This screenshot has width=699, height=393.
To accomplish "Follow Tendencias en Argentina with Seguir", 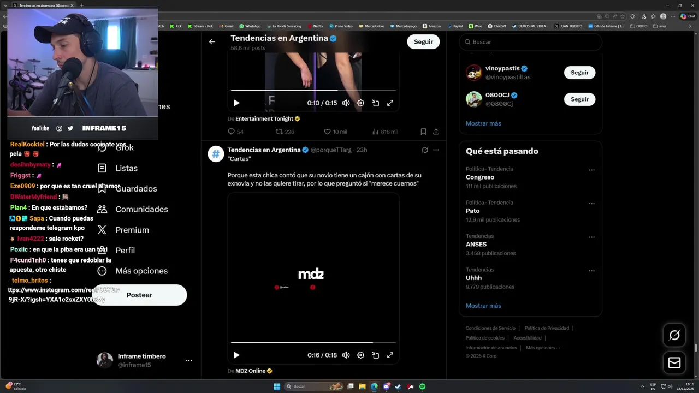I will click(423, 41).
